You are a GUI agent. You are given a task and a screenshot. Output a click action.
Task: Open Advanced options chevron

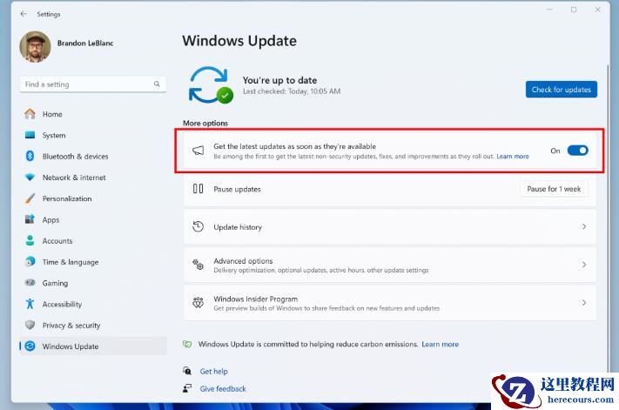[x=584, y=265]
